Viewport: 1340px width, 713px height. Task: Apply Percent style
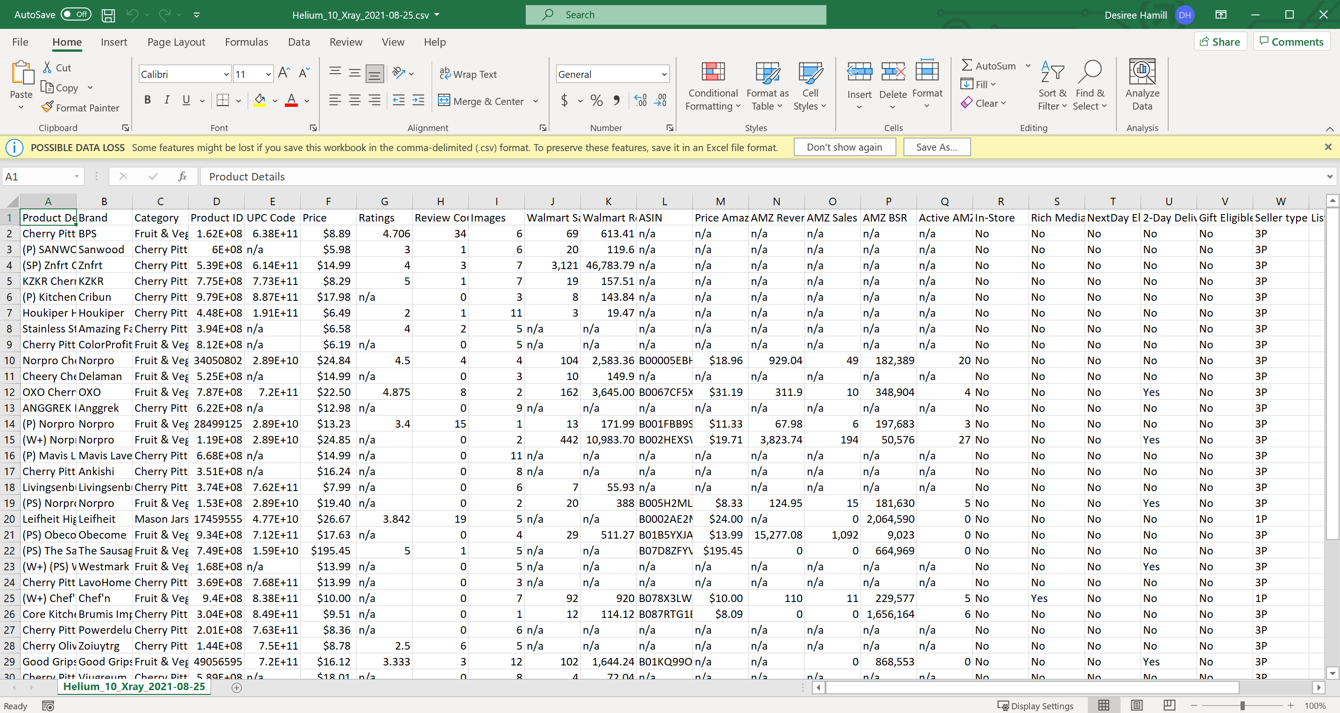click(x=597, y=100)
